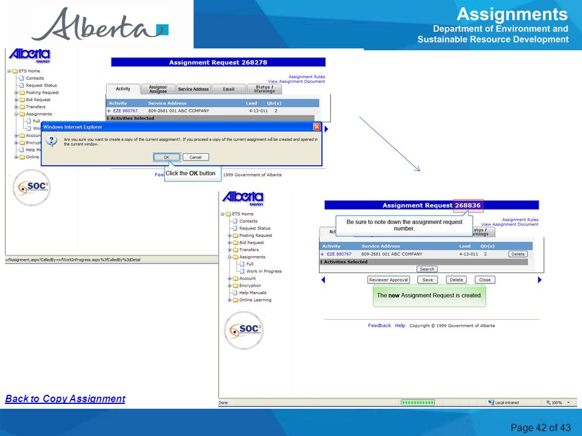
Task: Open View Assignment Document in Request 268836
Action: [x=510, y=224]
